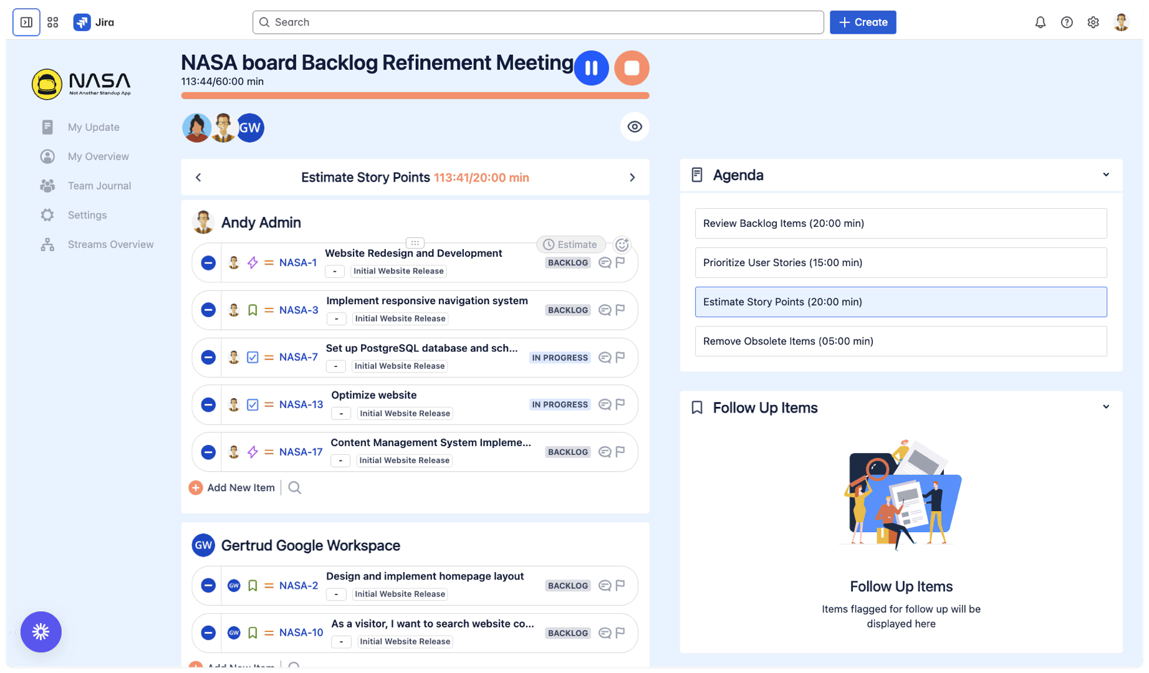Open story points dropdown for NASA-7
Image resolution: width=1149 pixels, height=673 pixels.
point(335,366)
